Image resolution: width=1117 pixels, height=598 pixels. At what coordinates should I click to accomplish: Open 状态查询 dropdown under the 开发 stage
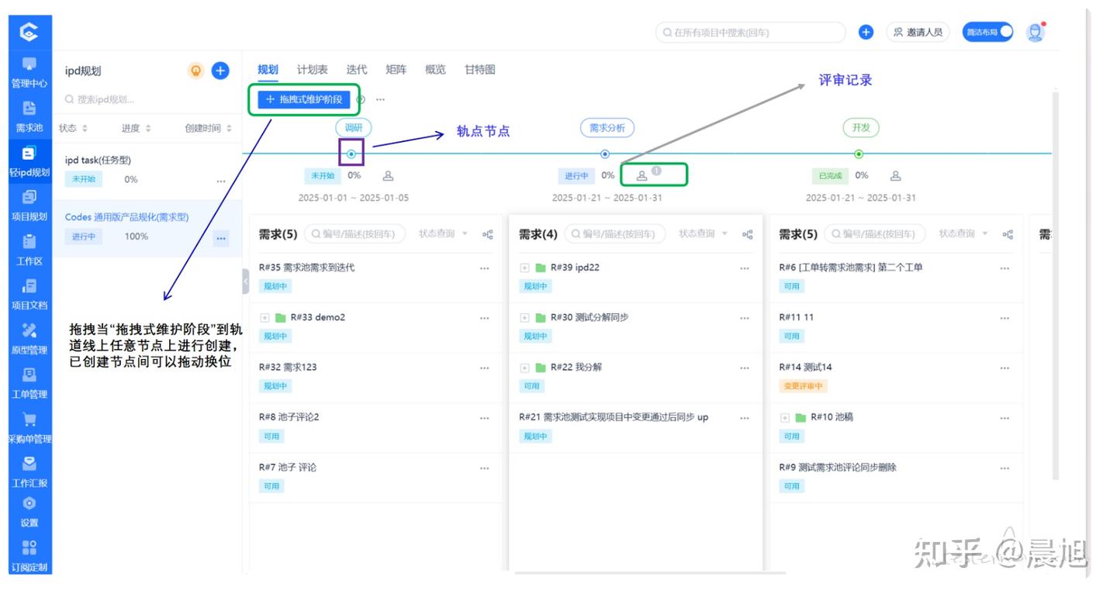pyautogui.click(x=963, y=233)
